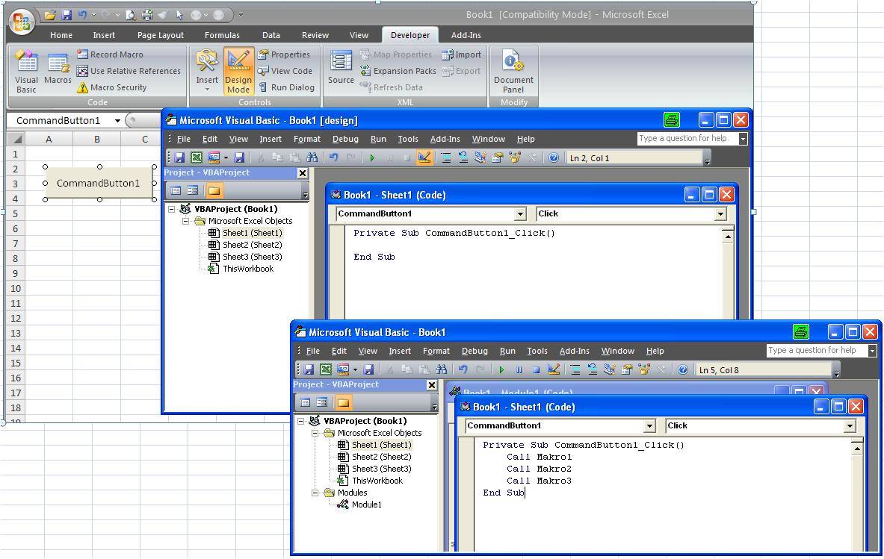
Task: Click View Code icon in front window Project pane
Action: tap(305, 402)
